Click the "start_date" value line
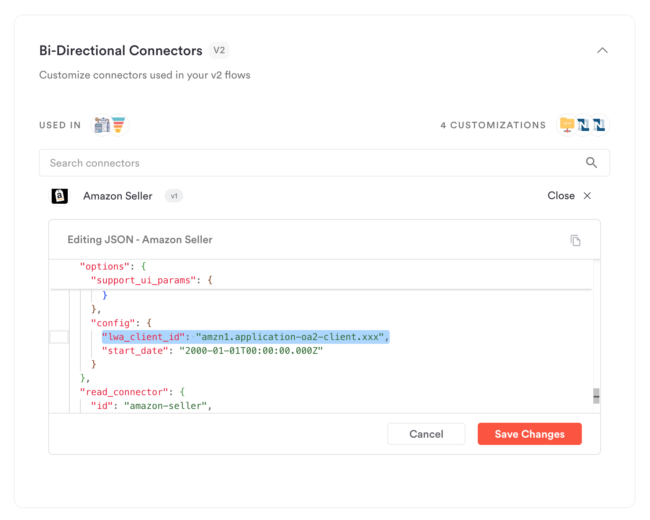The height and width of the screenshot is (520, 650). [x=212, y=351]
